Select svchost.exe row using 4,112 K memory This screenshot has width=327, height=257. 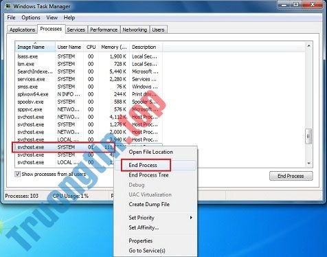point(89,117)
